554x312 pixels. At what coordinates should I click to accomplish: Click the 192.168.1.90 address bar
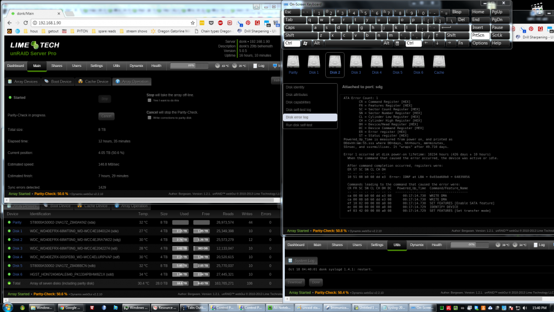point(113,23)
